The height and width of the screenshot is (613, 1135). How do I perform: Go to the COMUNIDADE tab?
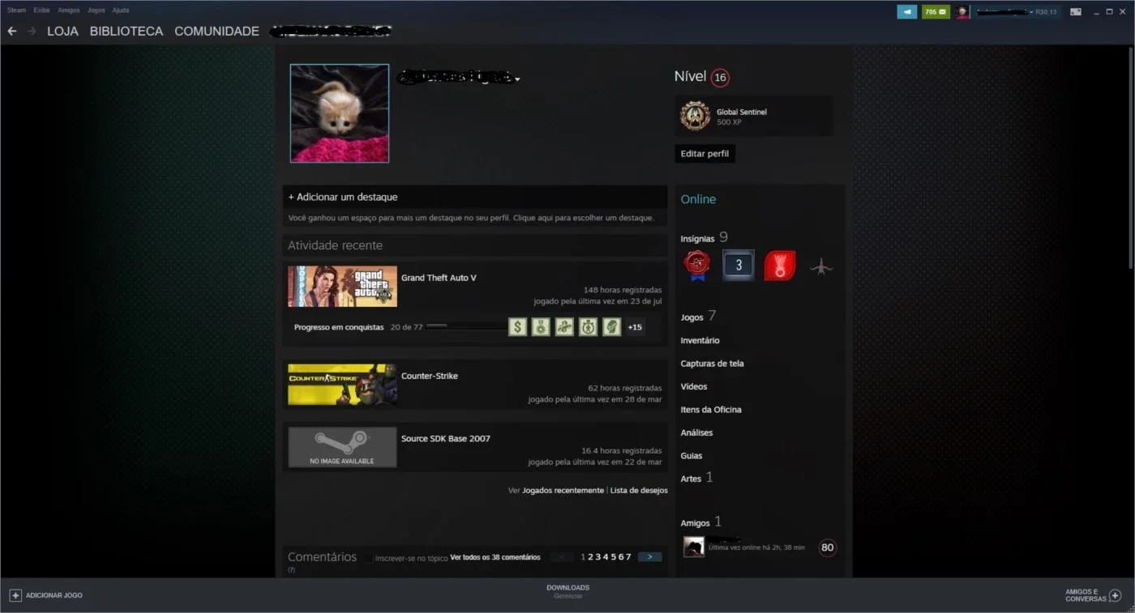coord(216,31)
